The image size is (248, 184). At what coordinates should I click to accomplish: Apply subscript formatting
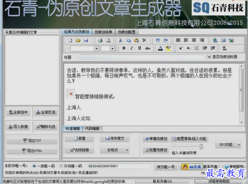(189, 48)
